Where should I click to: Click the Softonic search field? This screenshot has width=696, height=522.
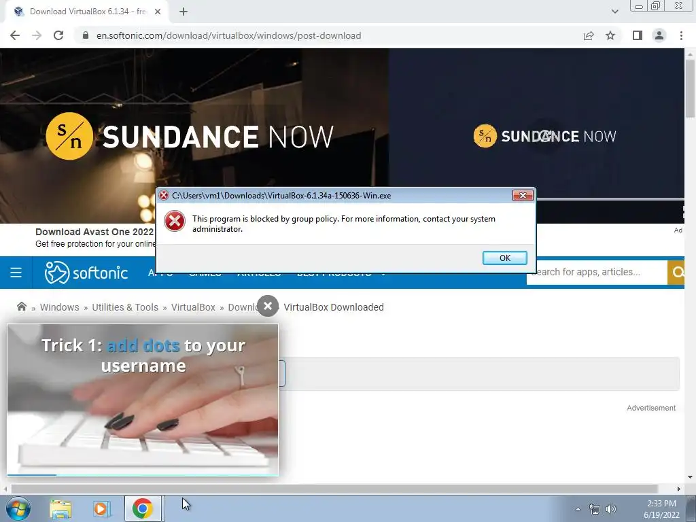(x=597, y=272)
